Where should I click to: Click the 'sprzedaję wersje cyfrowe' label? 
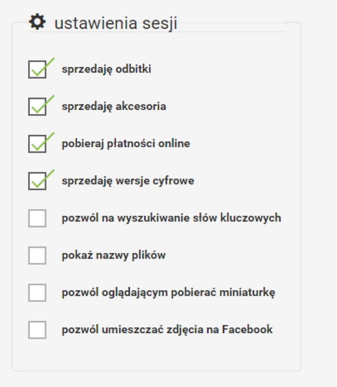point(128,181)
